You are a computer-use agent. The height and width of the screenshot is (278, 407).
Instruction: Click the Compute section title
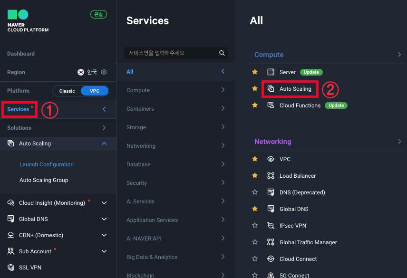(x=269, y=55)
